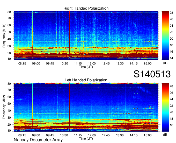The height and width of the screenshot is (143, 176).
Task: Select the S140513 observation label
Action: tap(152, 74)
